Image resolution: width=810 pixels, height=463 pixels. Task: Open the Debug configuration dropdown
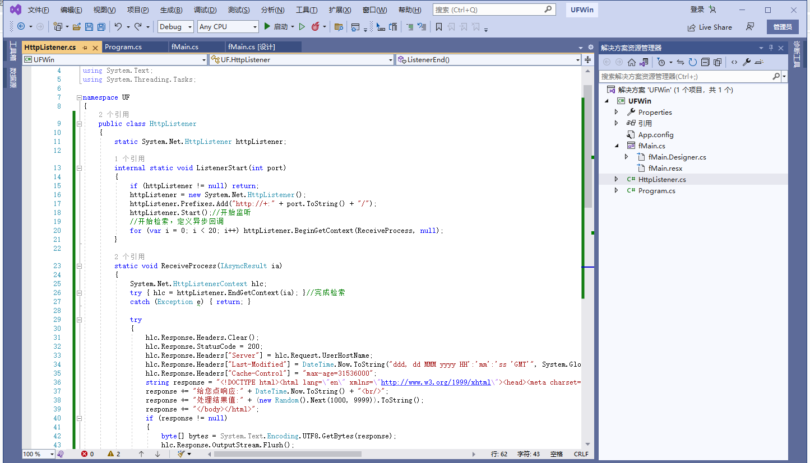tap(176, 26)
